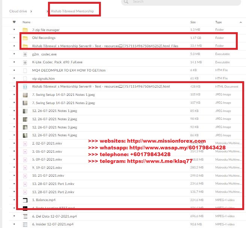Go to Cloud drive breadcrumb

(18, 11)
